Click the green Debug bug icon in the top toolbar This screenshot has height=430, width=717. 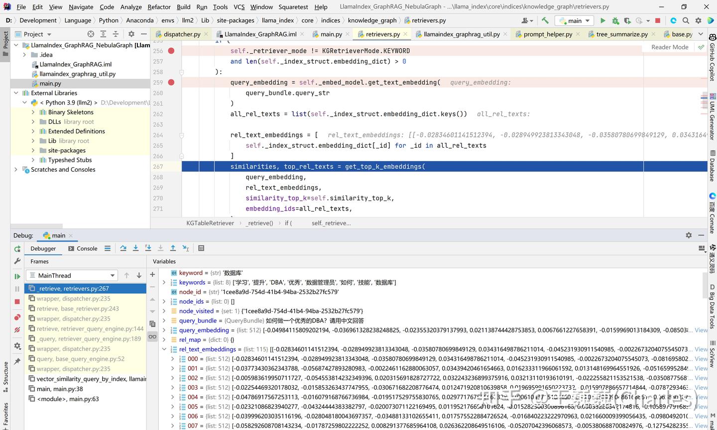[x=615, y=20]
